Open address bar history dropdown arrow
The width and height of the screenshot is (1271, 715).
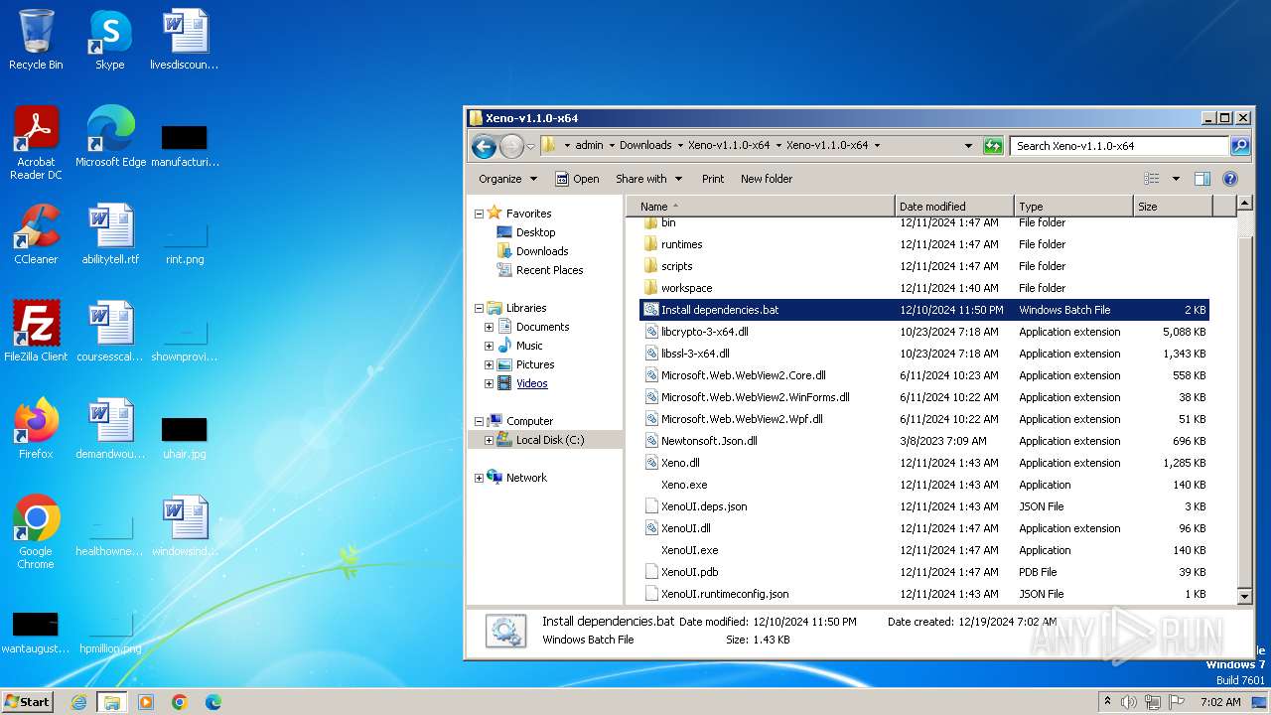click(969, 146)
